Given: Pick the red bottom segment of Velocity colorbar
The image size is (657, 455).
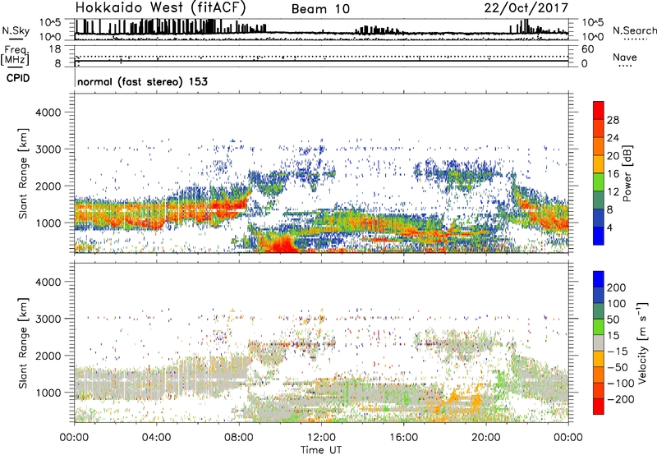Looking at the screenshot, I should tap(599, 407).
